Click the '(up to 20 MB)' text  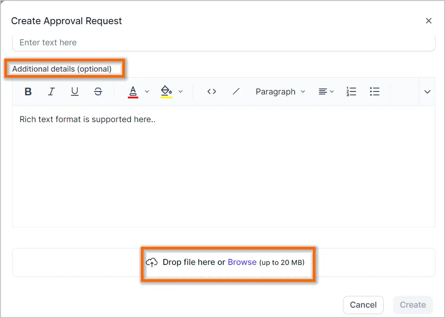click(x=282, y=262)
